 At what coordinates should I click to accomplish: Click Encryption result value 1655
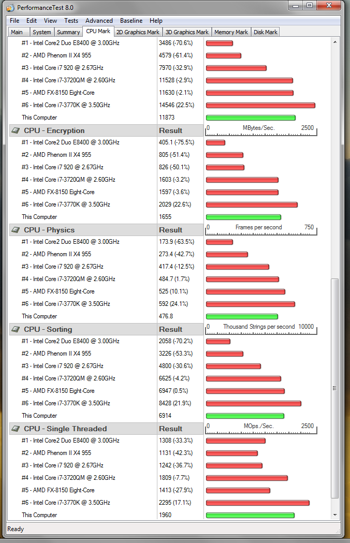pos(165,217)
